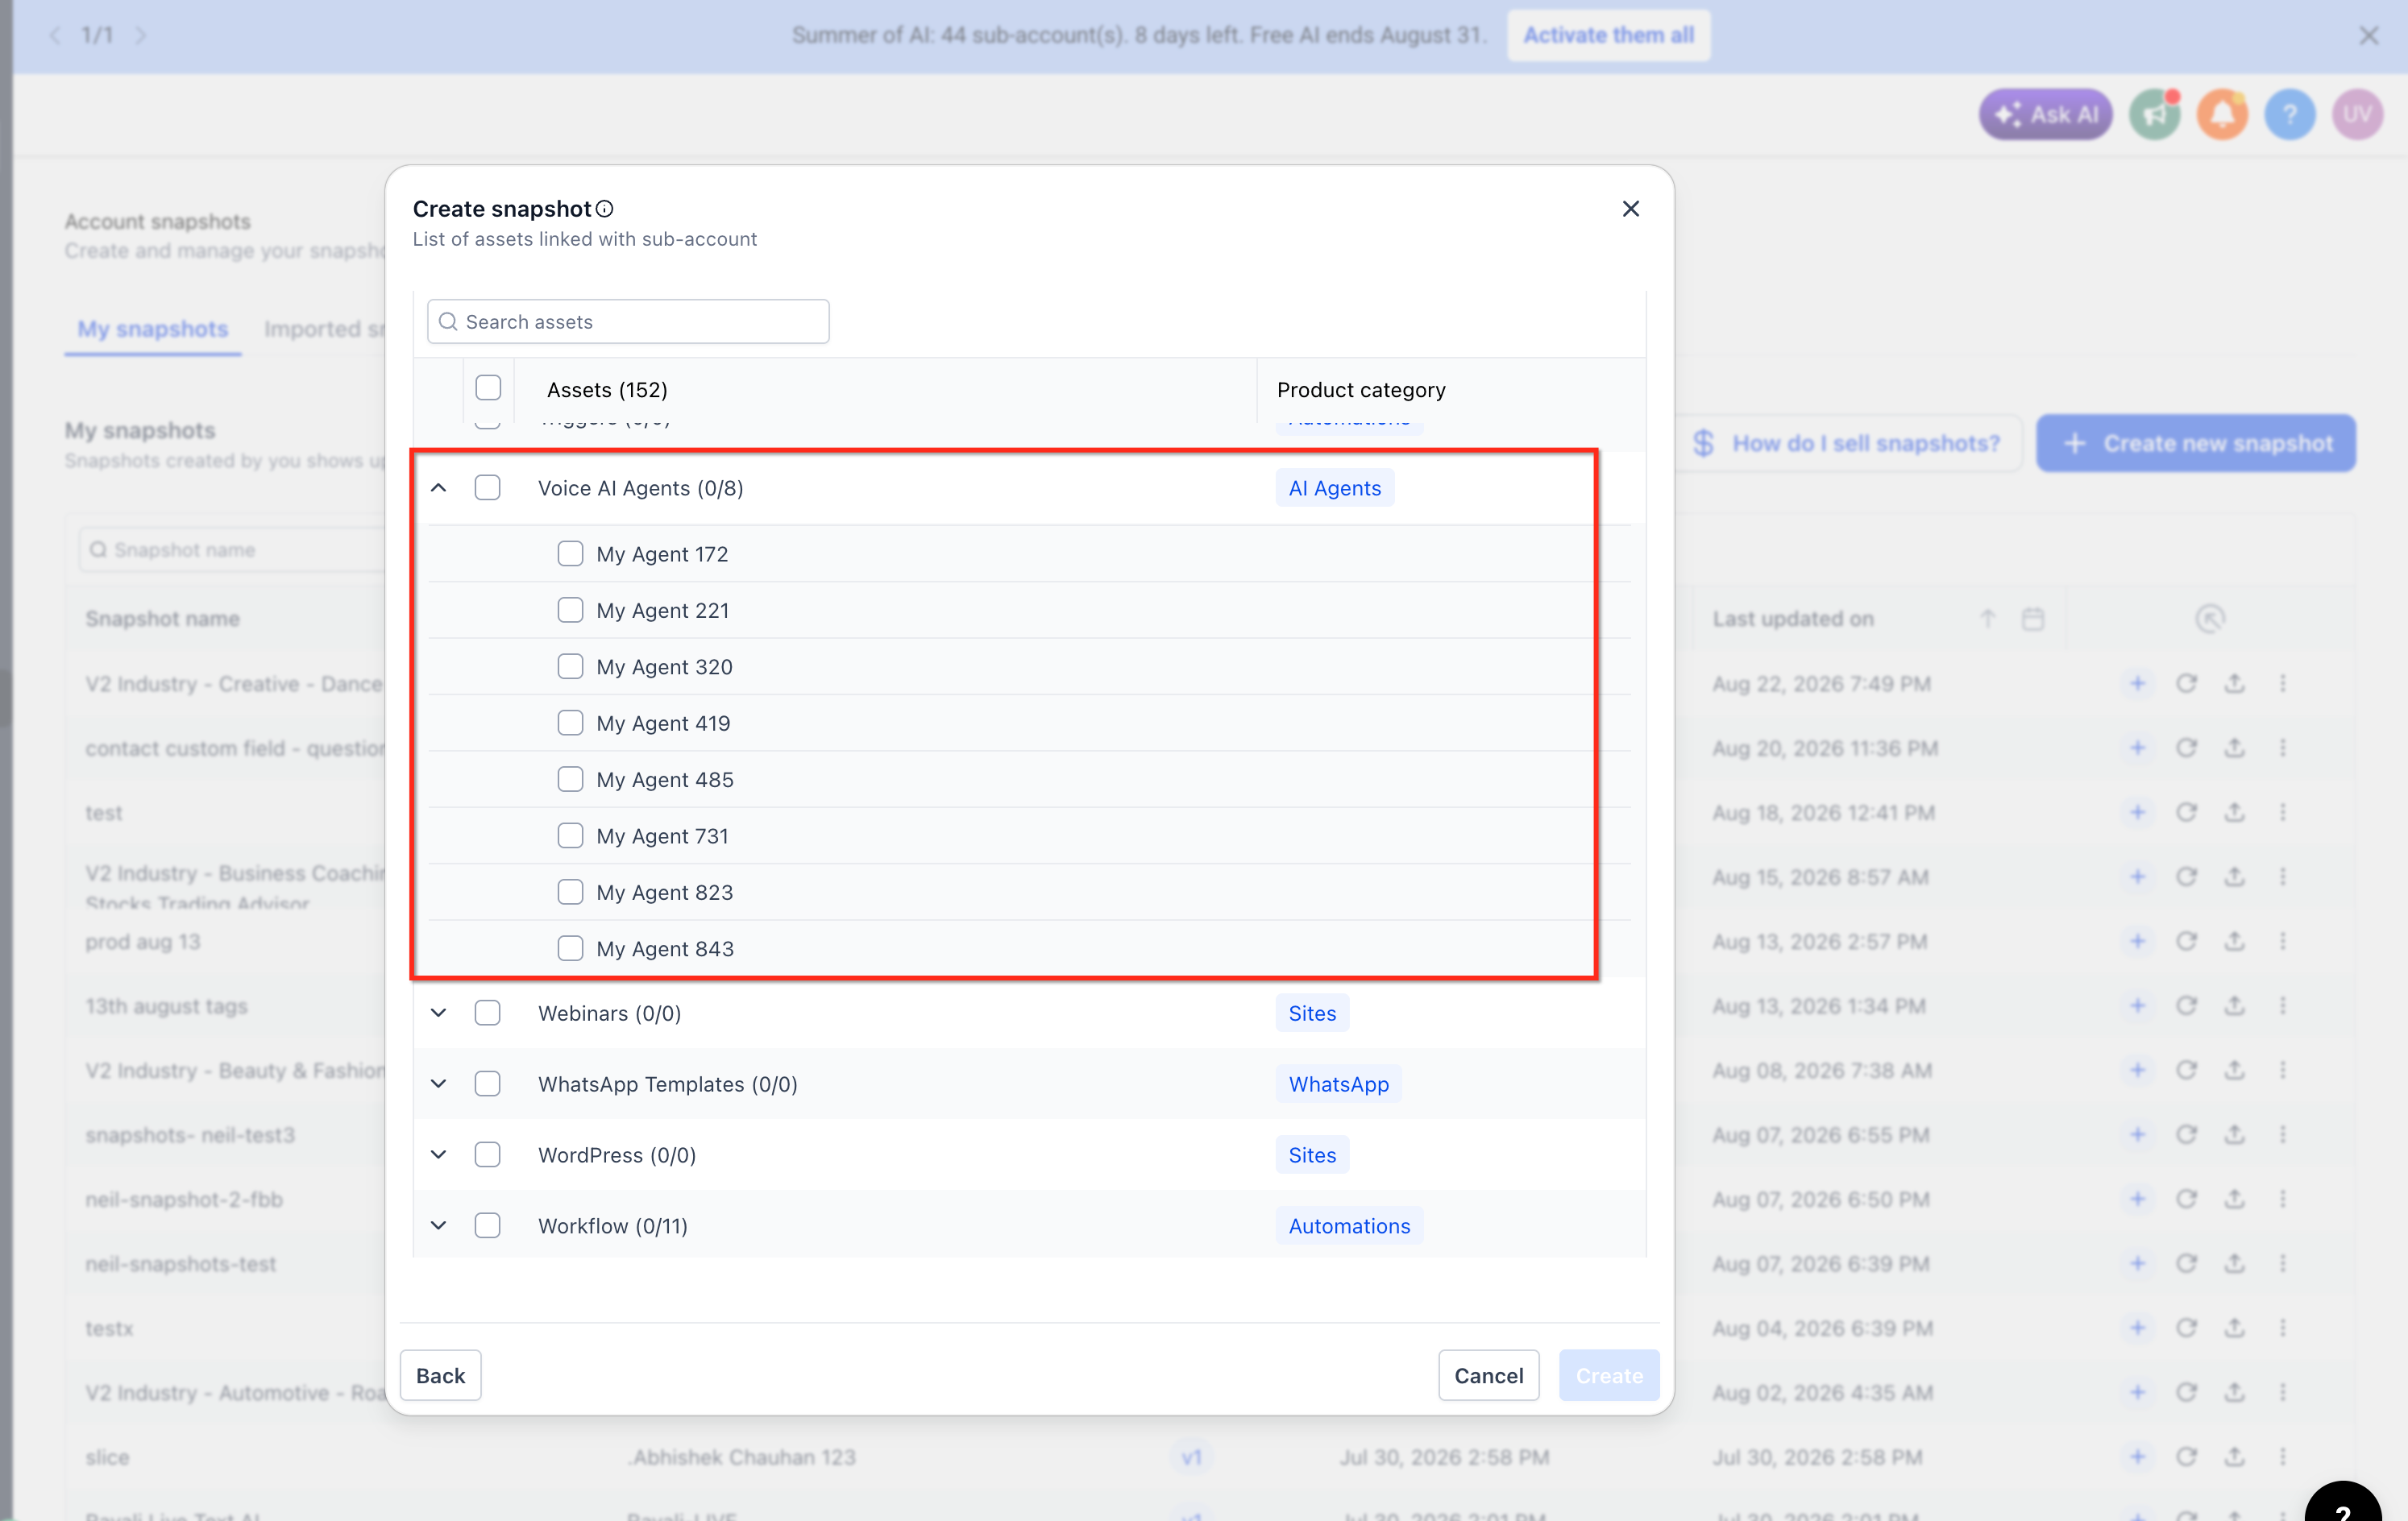Click the Sites tag in the Webinars row
This screenshot has width=2408, height=1521.
[x=1312, y=1013]
